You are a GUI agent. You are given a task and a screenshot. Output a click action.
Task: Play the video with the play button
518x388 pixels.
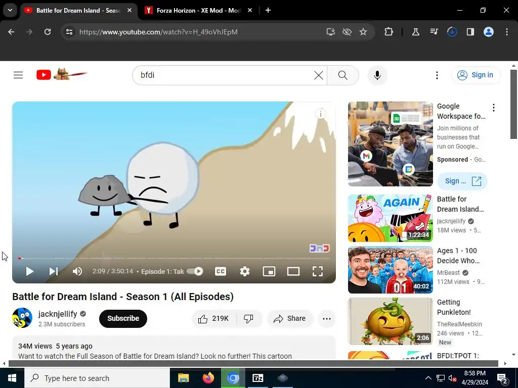tap(29, 271)
